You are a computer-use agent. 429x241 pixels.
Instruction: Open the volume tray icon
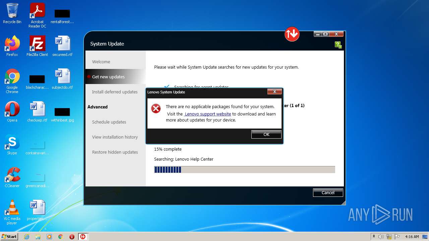coord(381,237)
